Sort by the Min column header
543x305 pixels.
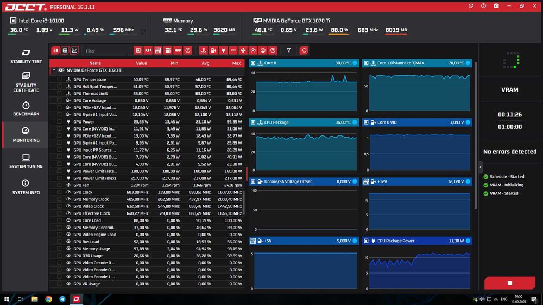click(174, 63)
